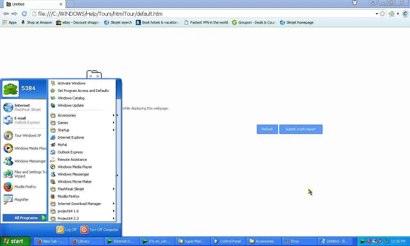Viewport: 410px width, 246px height.
Task: Click the new tab plus button
Action: point(70,4)
